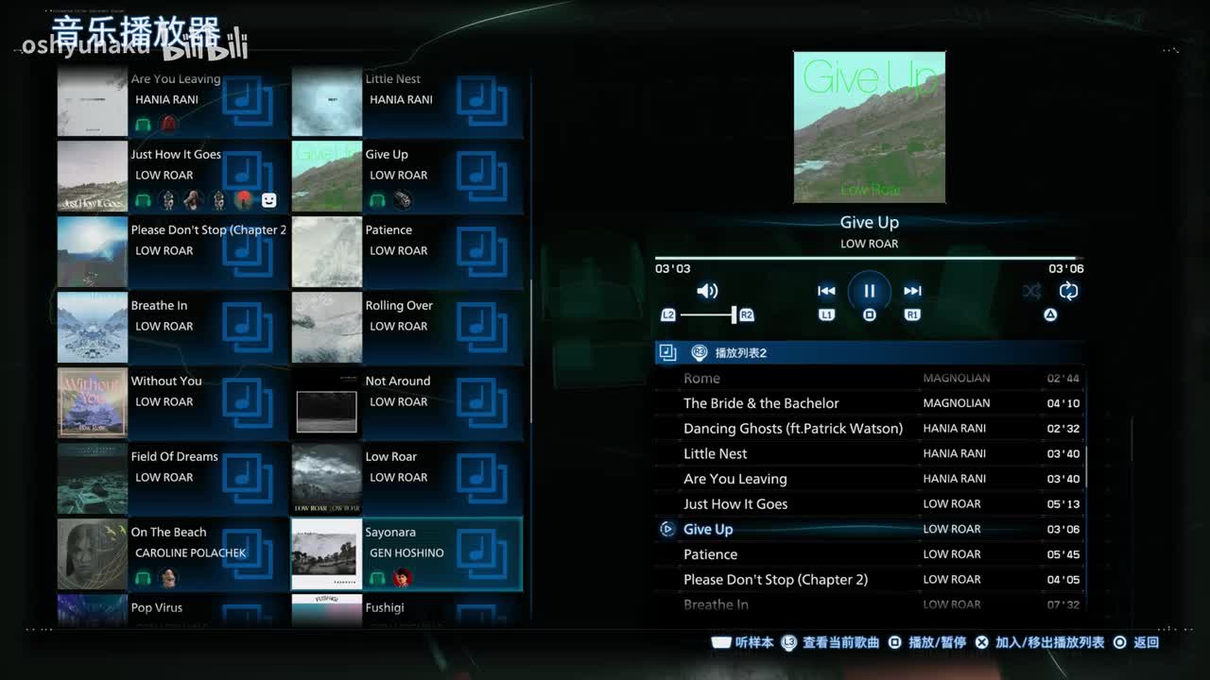The width and height of the screenshot is (1210, 680).
Task: Adjust the volume slider handle
Action: (733, 314)
